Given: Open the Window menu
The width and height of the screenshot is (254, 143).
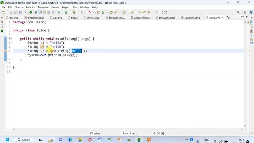Looking at the screenshot, I should click(x=85, y=7).
